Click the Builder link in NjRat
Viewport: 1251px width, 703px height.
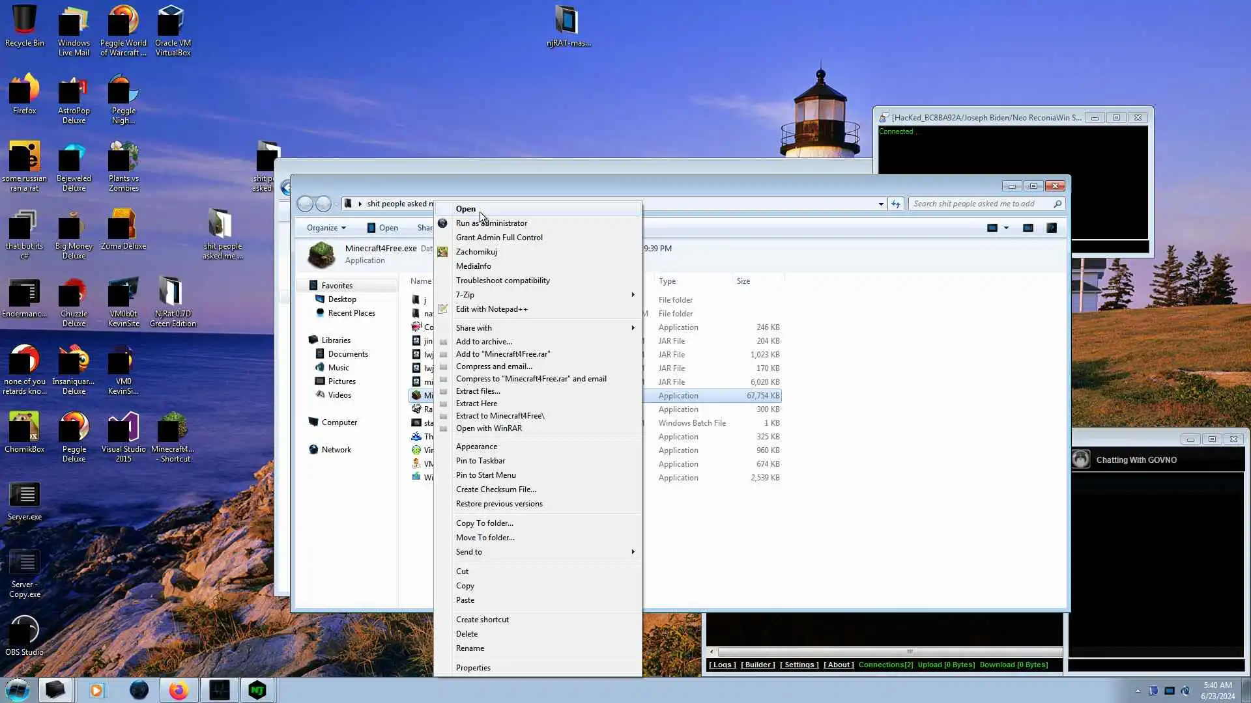point(758,665)
